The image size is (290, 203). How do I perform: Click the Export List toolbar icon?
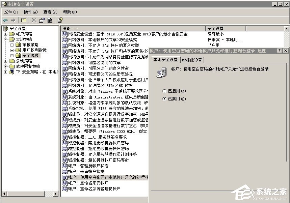50,20
